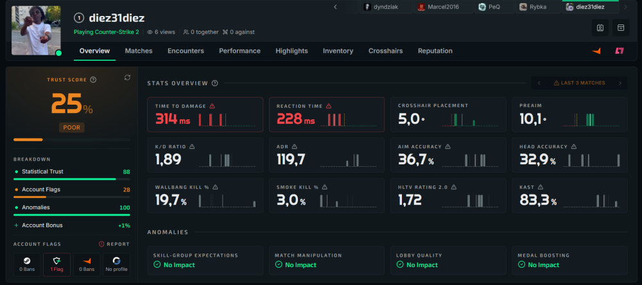Click the POOR trust rating badge

[72, 127]
